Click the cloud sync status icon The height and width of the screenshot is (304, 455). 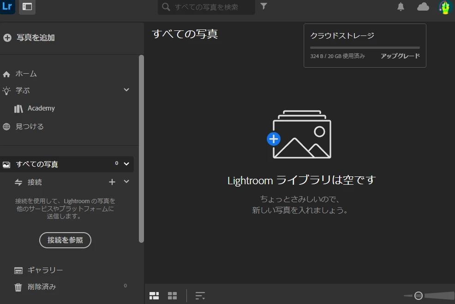point(423,6)
